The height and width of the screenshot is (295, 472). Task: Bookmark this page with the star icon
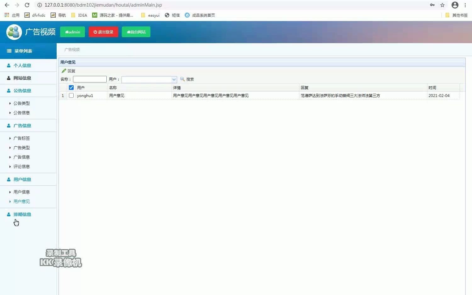[442, 5]
